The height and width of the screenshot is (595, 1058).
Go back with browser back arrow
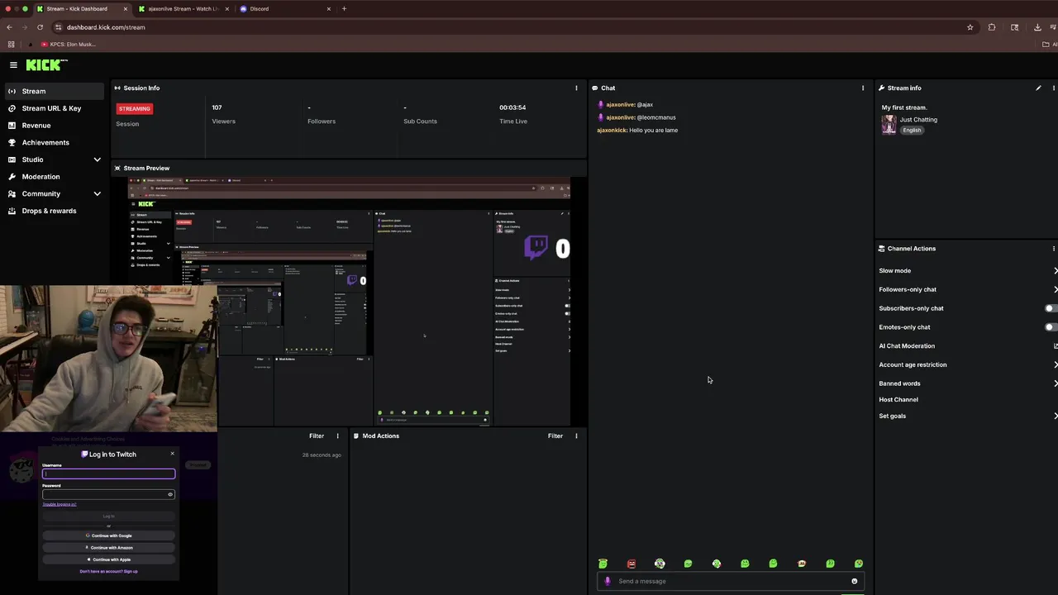coord(9,27)
